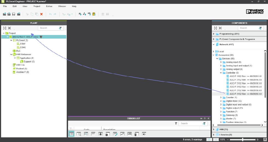The height and width of the screenshot is (142, 268).
Task: Click PLANT search filter icon
Action: tap(60, 28)
